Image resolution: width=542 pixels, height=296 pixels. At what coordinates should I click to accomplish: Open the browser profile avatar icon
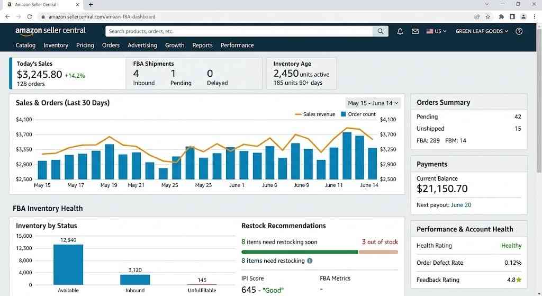[x=523, y=16]
